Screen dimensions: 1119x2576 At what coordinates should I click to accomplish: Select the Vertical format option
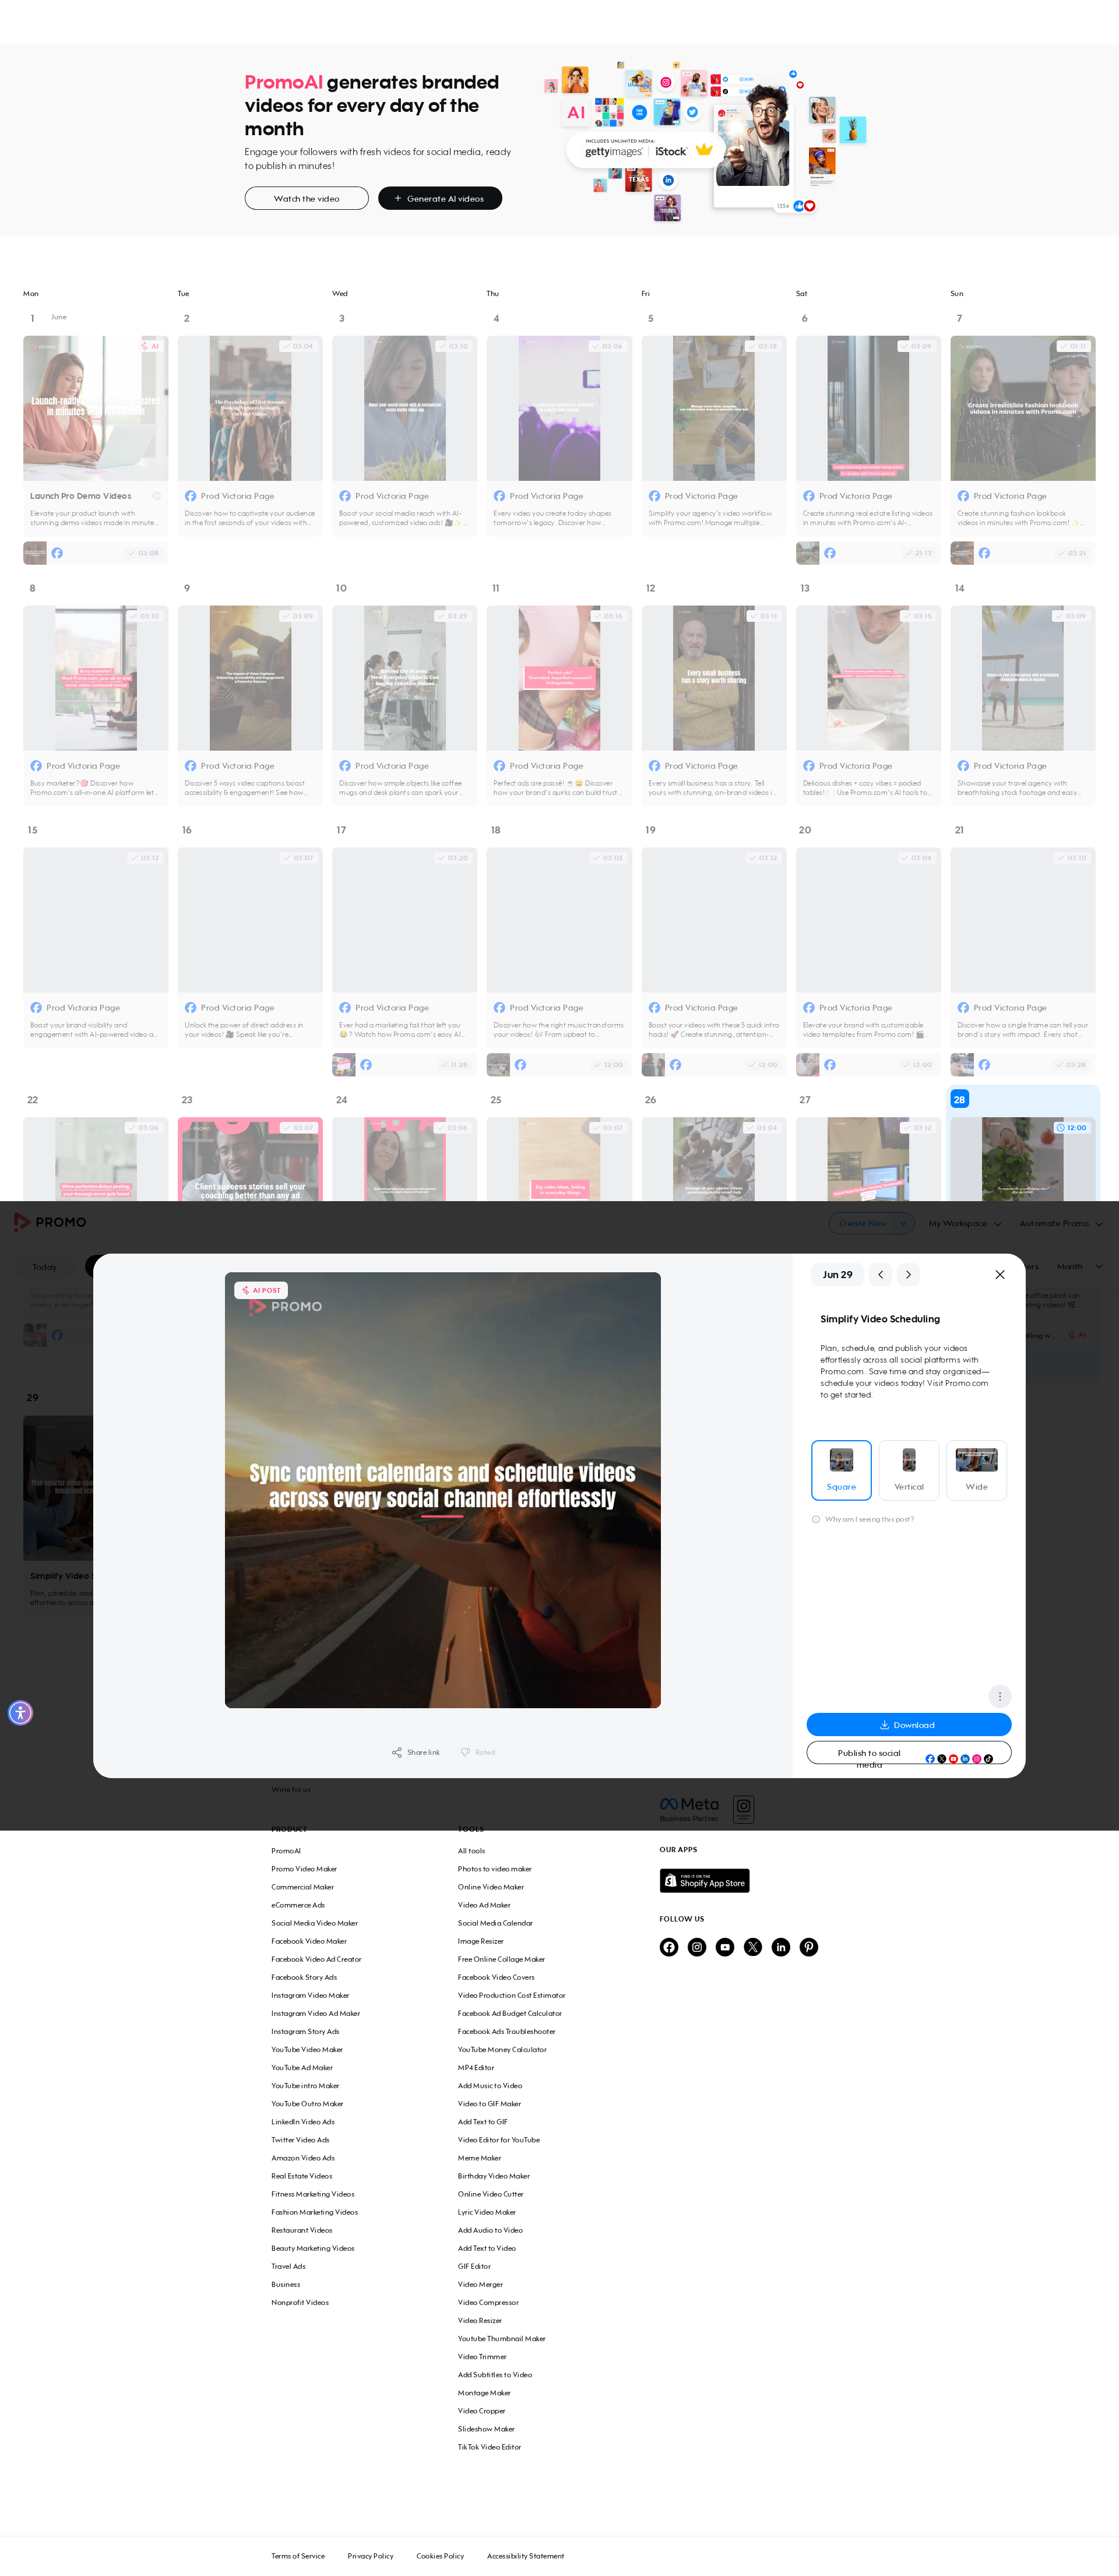[908, 1470]
